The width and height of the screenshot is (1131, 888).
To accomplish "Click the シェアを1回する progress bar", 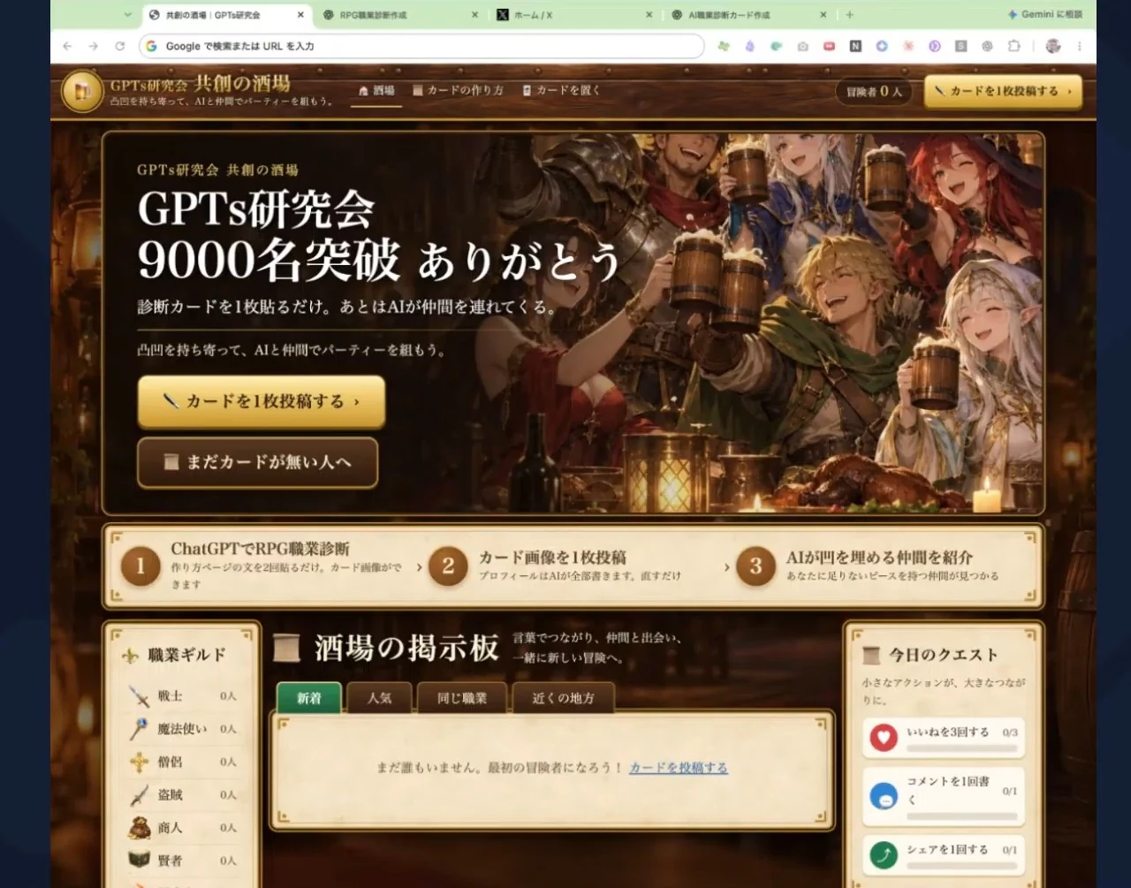I will (962, 866).
